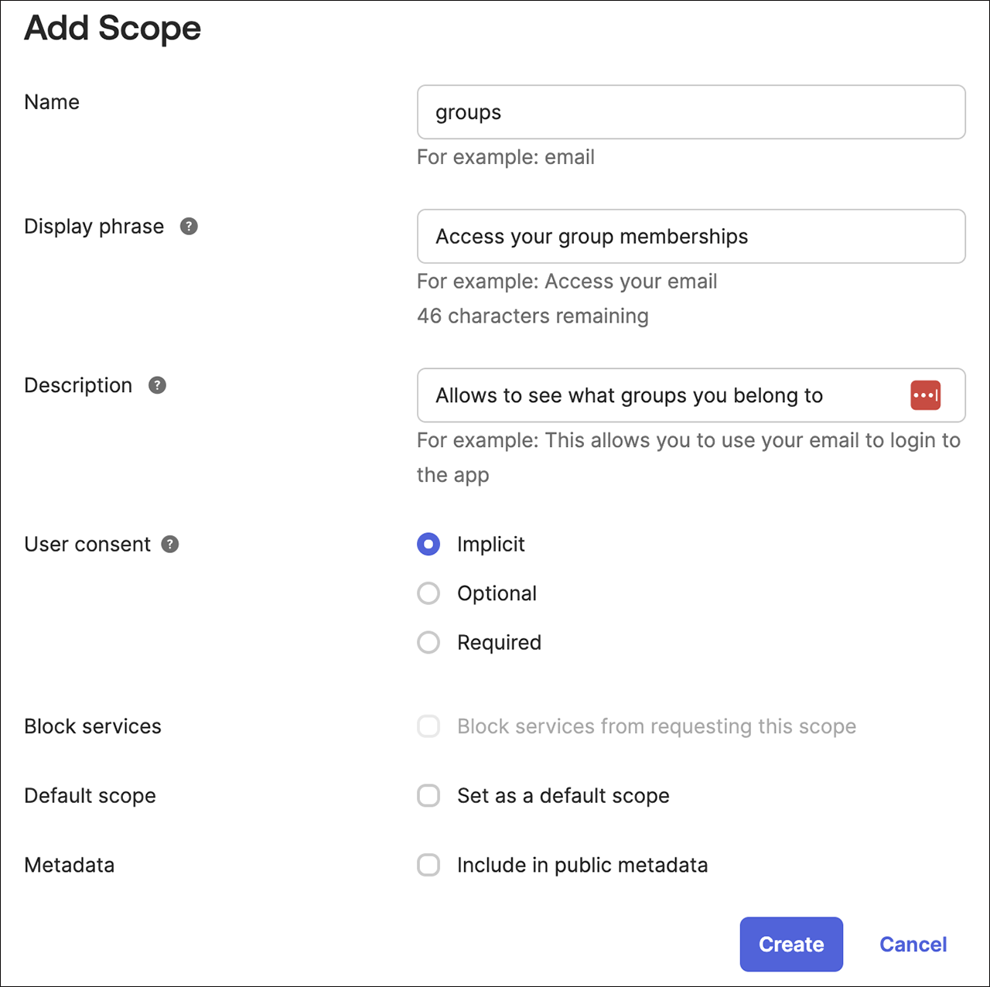990x987 pixels.
Task: Click the Cancel link
Action: point(913,944)
